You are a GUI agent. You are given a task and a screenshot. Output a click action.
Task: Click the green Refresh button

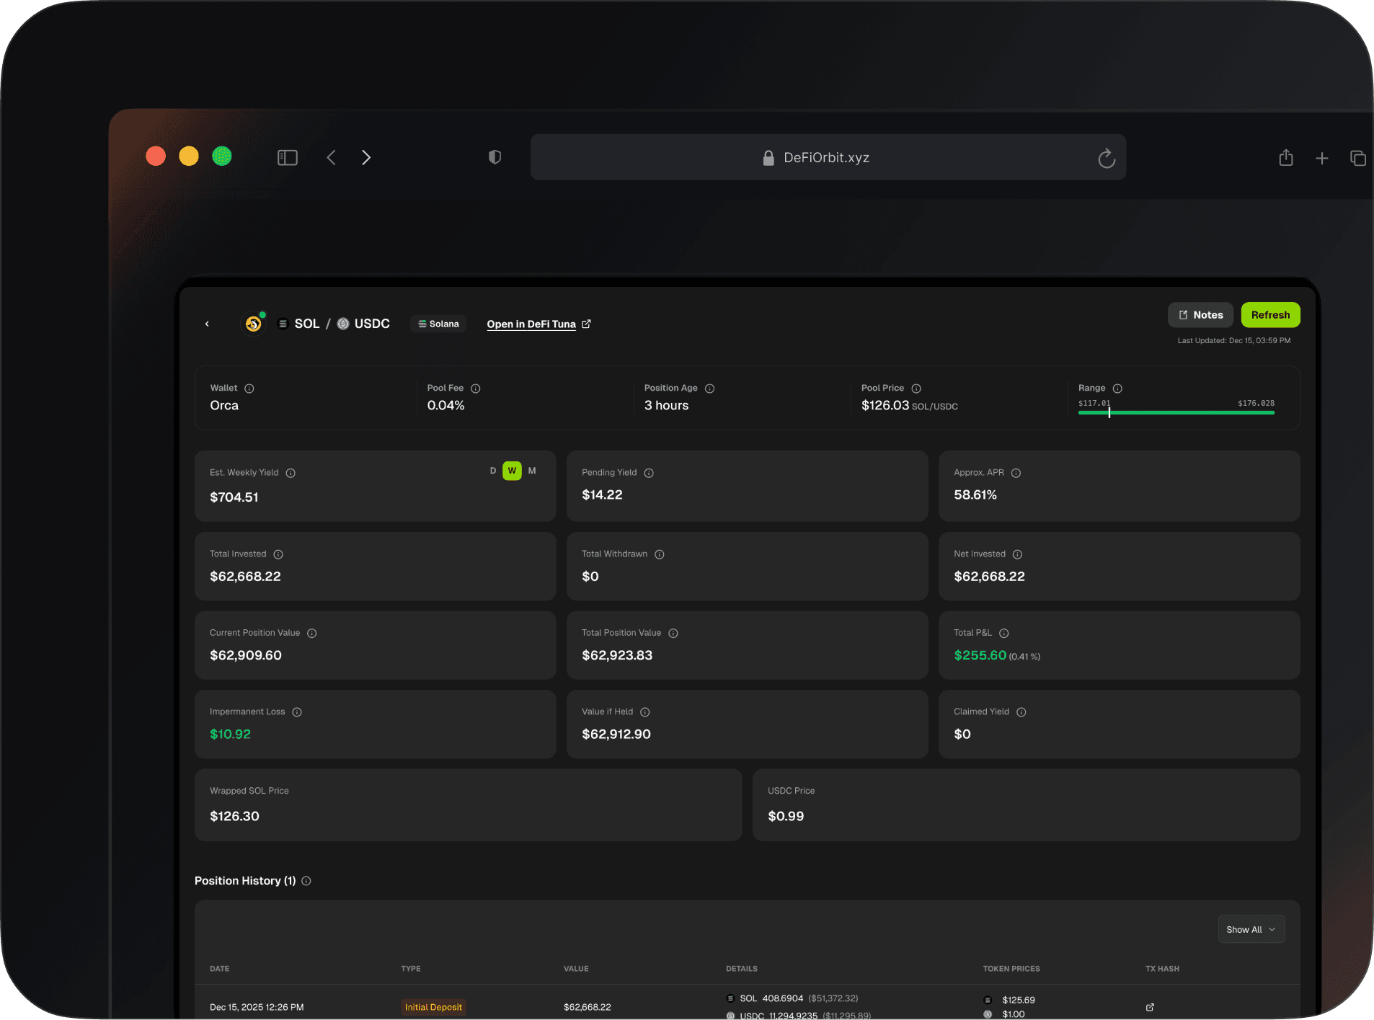coord(1270,315)
